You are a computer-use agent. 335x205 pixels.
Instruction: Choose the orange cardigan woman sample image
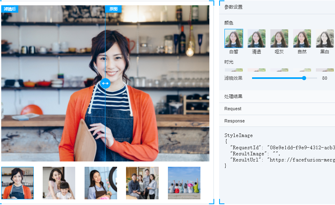tap(17, 183)
